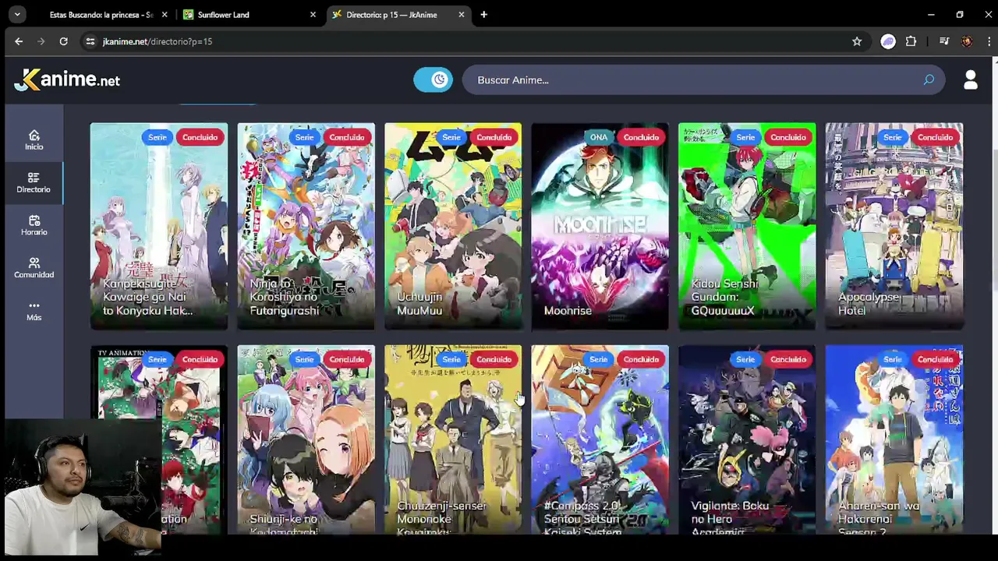Image resolution: width=998 pixels, height=561 pixels.
Task: Click the Serie badge on Vigilante
Action: (x=745, y=359)
